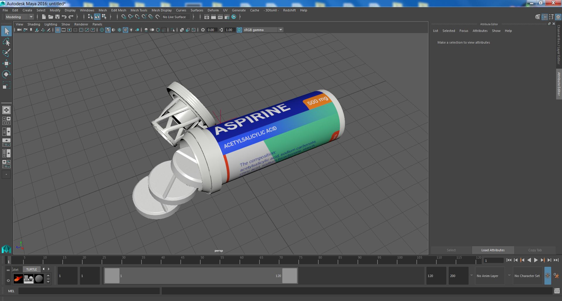
Task: Play animation forwards
Action: coord(536,260)
